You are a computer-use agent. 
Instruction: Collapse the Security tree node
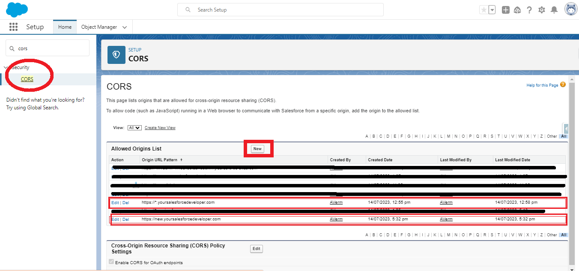click(6, 67)
